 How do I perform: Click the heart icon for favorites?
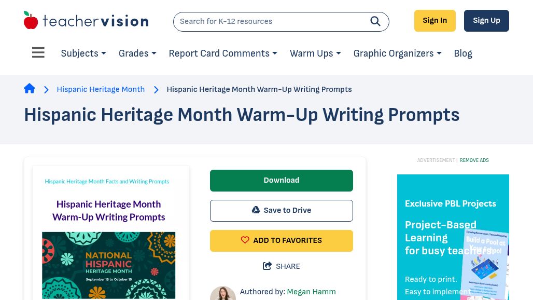(x=245, y=240)
